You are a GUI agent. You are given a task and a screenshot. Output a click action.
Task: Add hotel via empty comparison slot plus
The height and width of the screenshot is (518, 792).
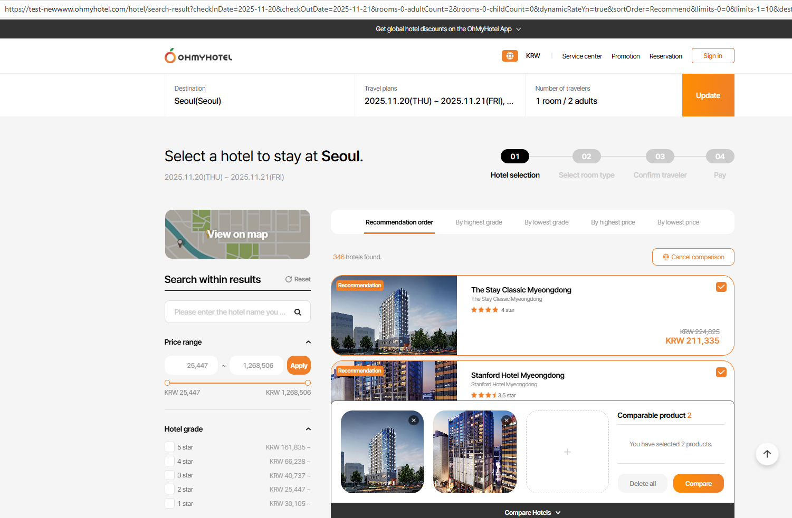[x=567, y=452]
